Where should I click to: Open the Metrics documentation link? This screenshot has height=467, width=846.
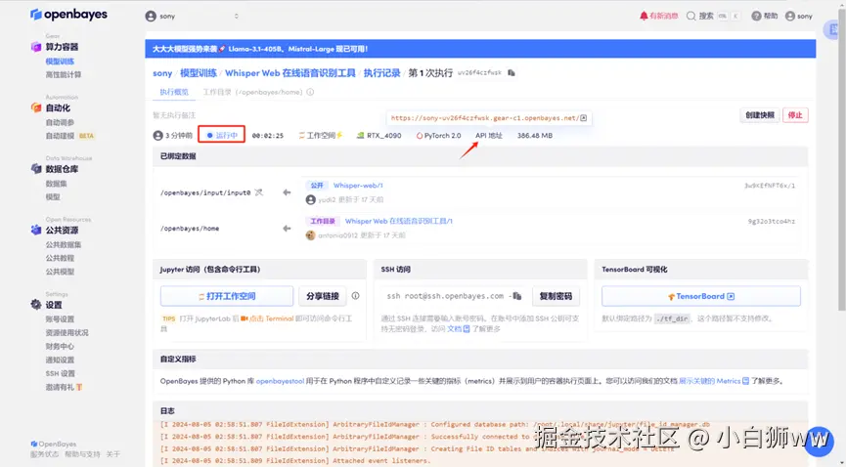point(714,381)
